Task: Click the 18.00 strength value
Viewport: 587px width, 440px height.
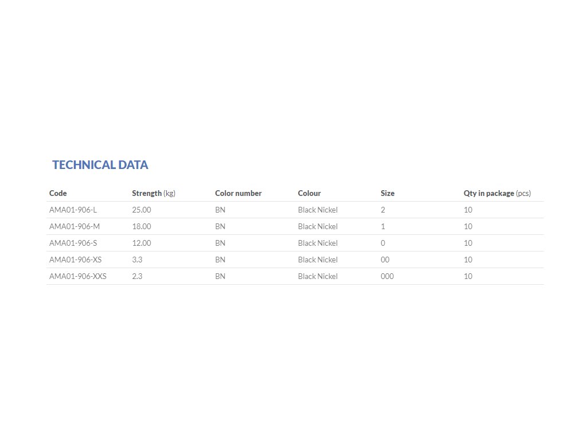Action: (142, 226)
